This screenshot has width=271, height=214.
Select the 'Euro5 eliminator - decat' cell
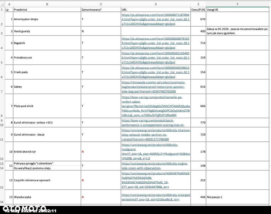47,134
